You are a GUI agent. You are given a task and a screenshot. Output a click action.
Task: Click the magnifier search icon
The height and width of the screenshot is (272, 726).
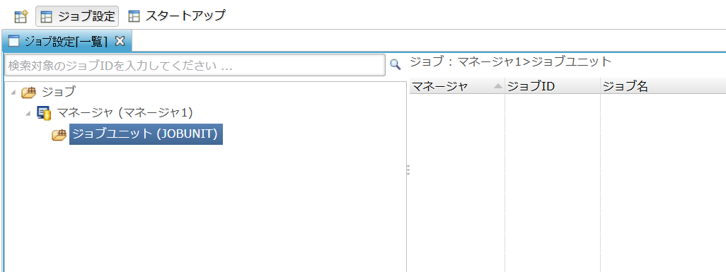(x=396, y=64)
